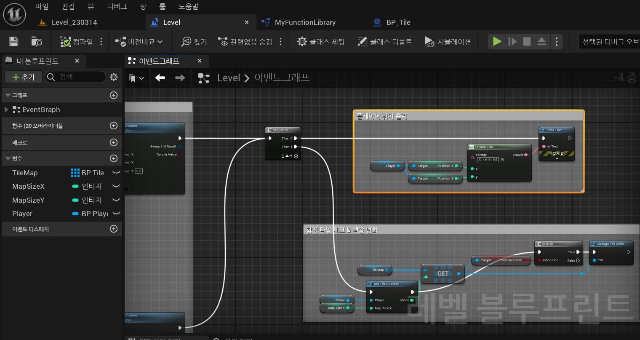640x340 pixels.
Task: Add a new variable with plus icon
Action: pyautogui.click(x=114, y=158)
